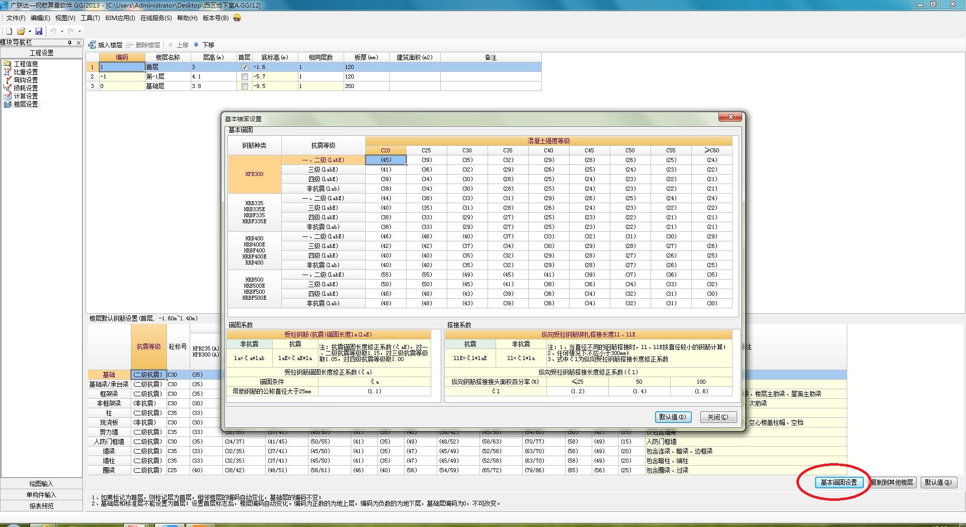Open a project with the folder icon
Image resolution: width=966 pixels, height=527 pixels.
(x=21, y=31)
